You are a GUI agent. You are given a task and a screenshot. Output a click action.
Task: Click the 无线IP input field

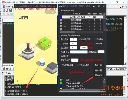click(x=79, y=52)
